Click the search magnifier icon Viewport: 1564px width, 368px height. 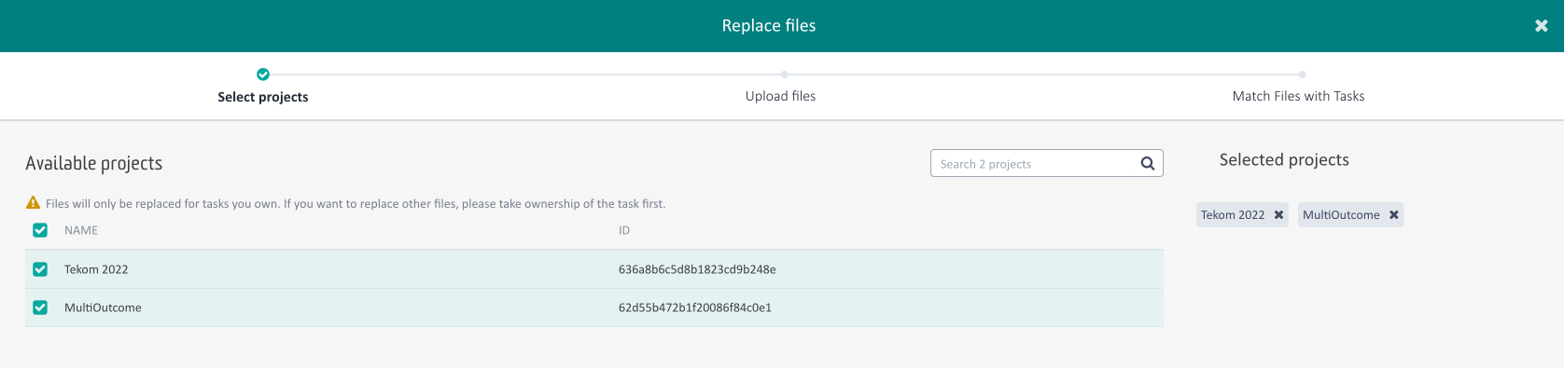point(1148,164)
